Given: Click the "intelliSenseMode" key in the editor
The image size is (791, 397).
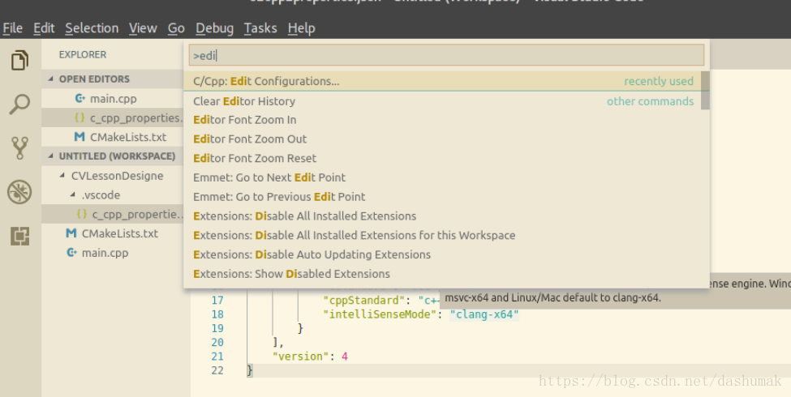Looking at the screenshot, I should [380, 314].
